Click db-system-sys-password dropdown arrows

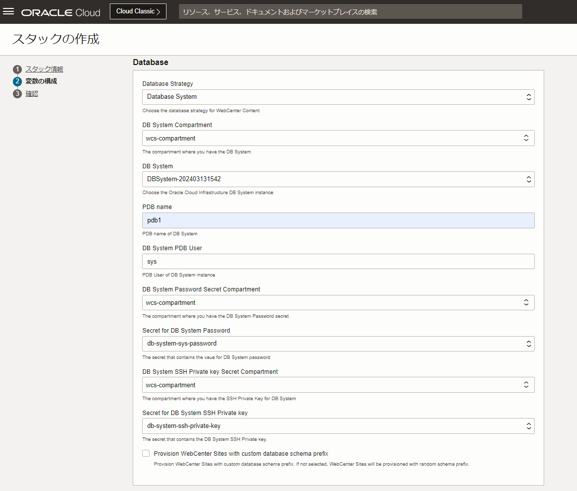[x=528, y=344]
